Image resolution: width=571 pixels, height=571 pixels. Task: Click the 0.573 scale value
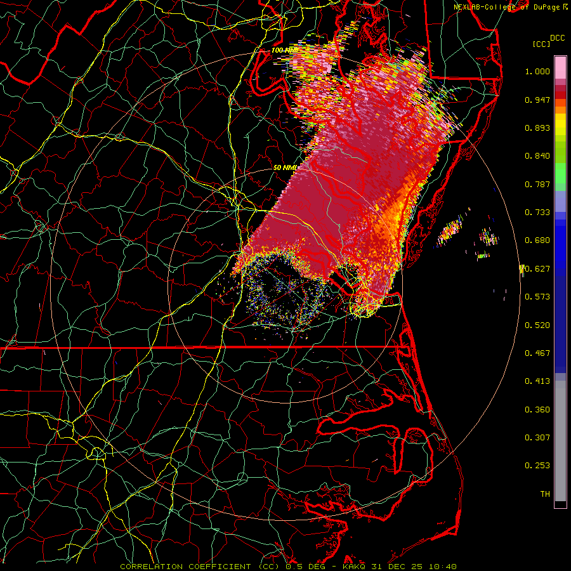537,297
